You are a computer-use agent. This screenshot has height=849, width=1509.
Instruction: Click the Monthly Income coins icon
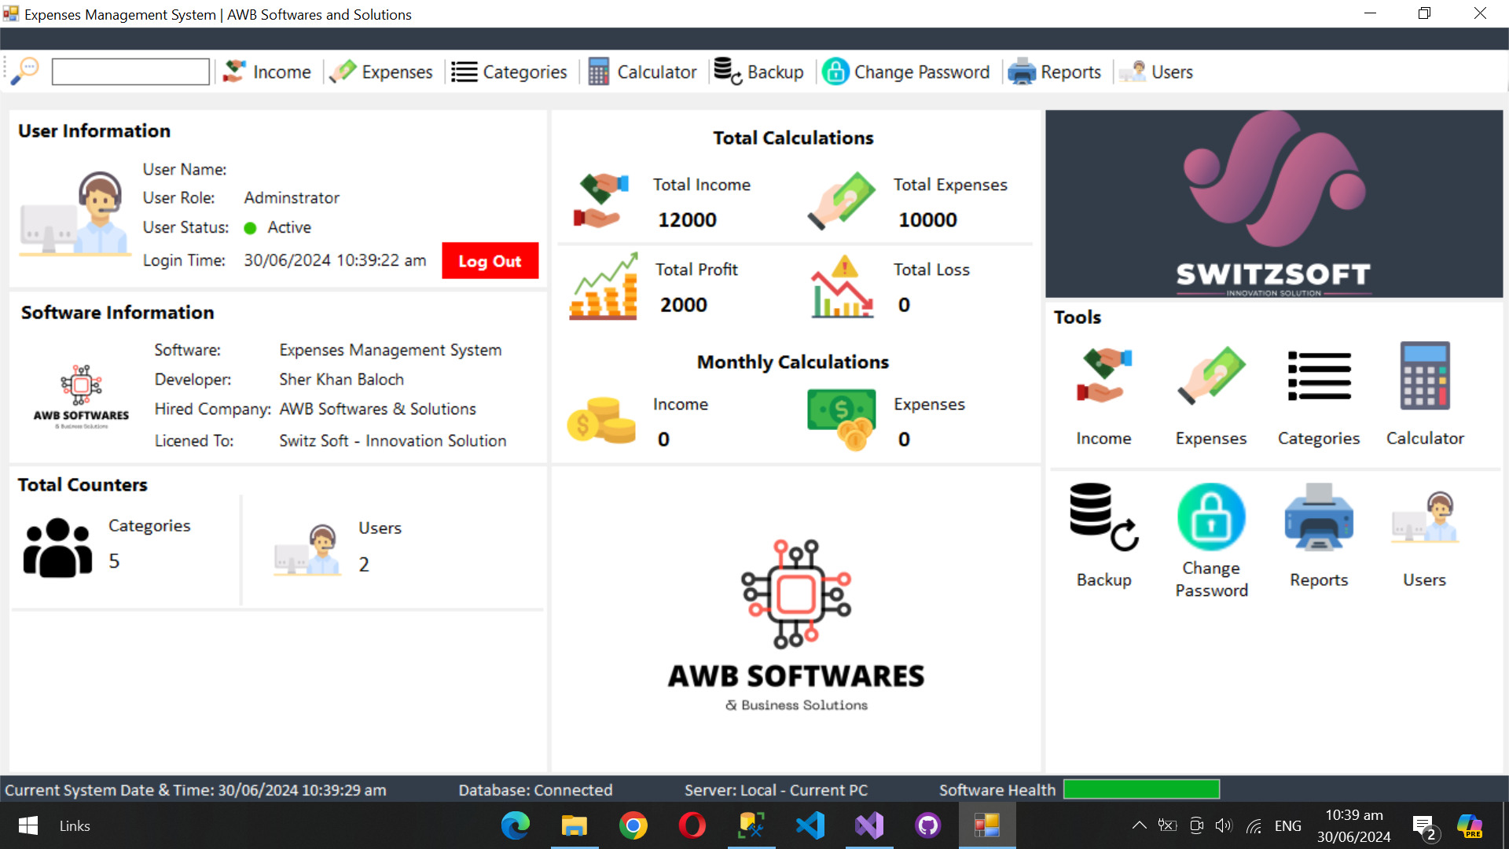click(x=601, y=421)
